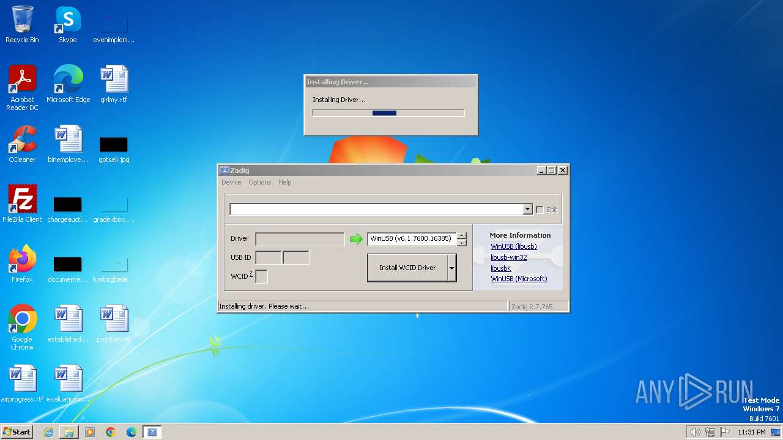Launch Skype from the desktop
The image size is (783, 440).
(68, 24)
